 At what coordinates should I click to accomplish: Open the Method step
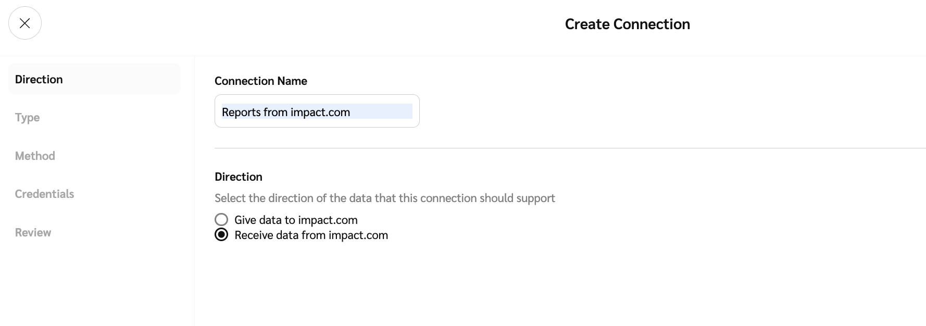coord(35,156)
